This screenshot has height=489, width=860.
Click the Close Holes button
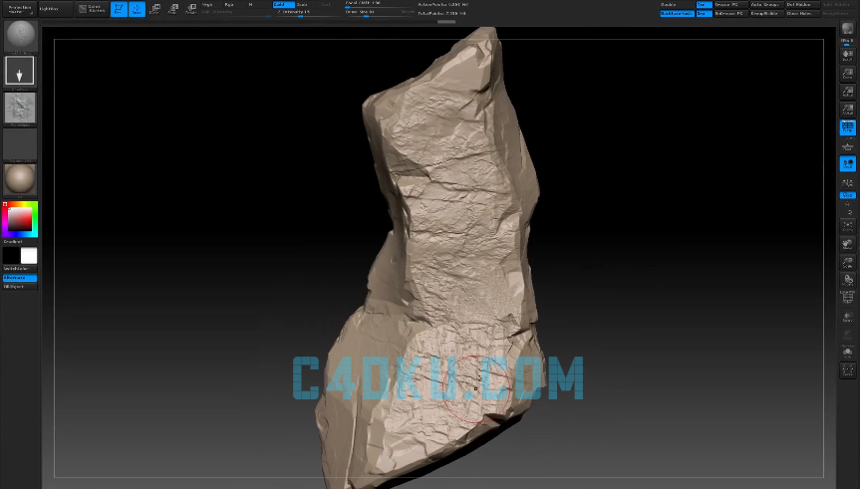click(802, 13)
